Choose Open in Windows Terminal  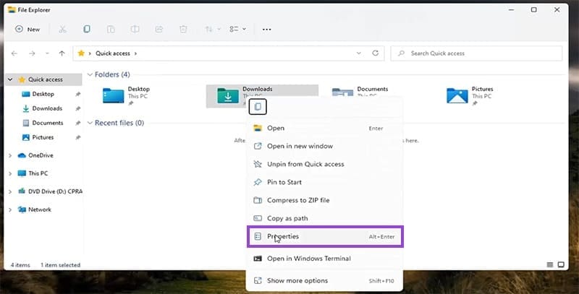(x=324, y=259)
